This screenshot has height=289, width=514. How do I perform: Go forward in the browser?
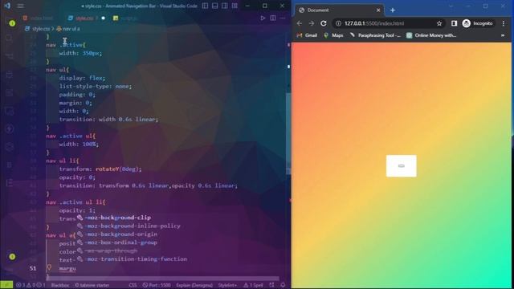(311, 23)
